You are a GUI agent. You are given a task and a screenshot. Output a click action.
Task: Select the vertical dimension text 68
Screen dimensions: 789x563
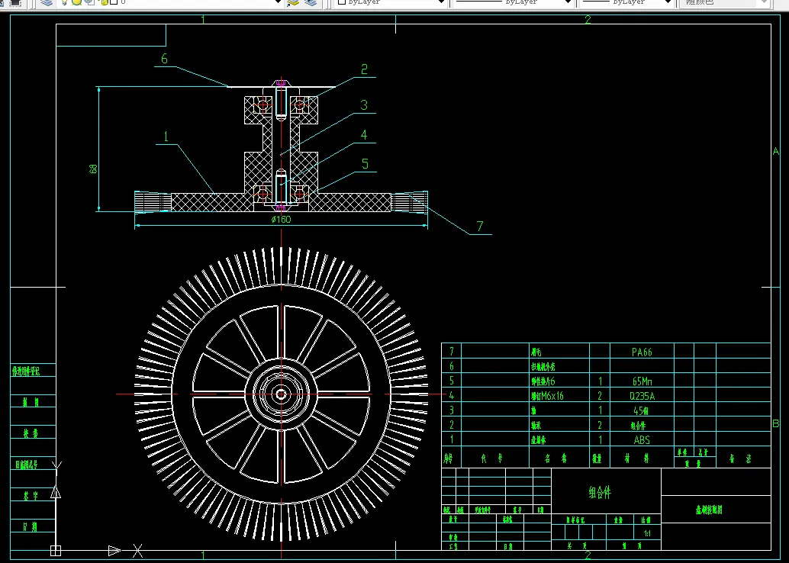[94, 169]
